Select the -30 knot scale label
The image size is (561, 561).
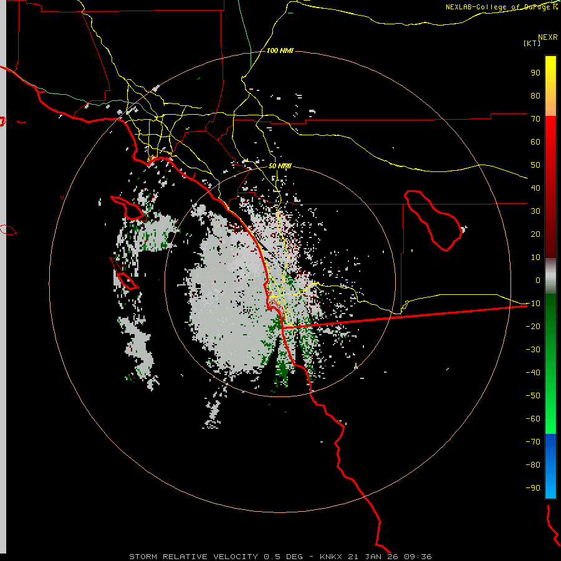[533, 350]
